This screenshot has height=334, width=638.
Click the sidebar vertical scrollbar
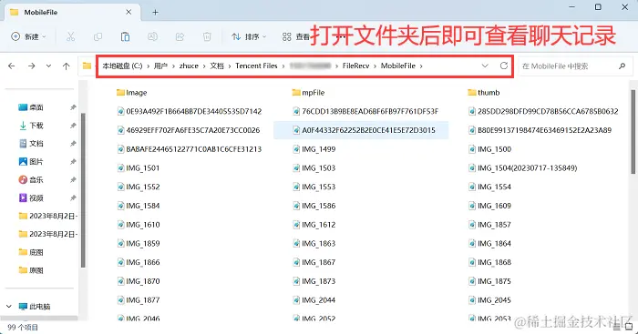tap(83, 190)
